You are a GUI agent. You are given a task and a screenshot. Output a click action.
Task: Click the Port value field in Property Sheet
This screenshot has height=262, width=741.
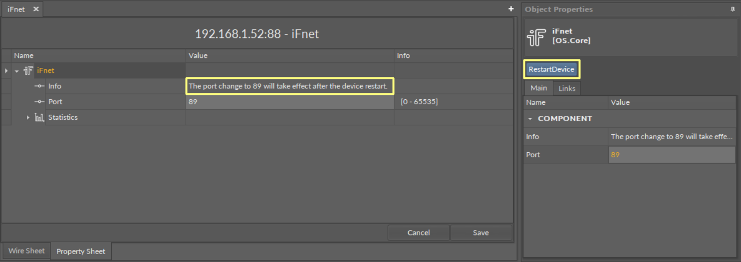[x=289, y=102]
